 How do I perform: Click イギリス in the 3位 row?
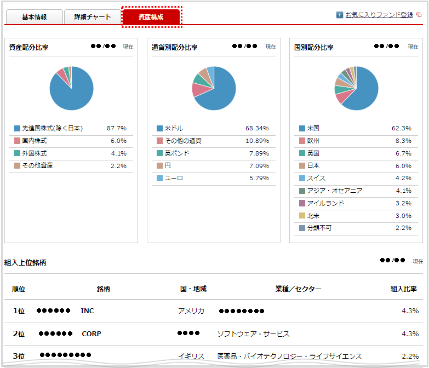click(x=191, y=357)
